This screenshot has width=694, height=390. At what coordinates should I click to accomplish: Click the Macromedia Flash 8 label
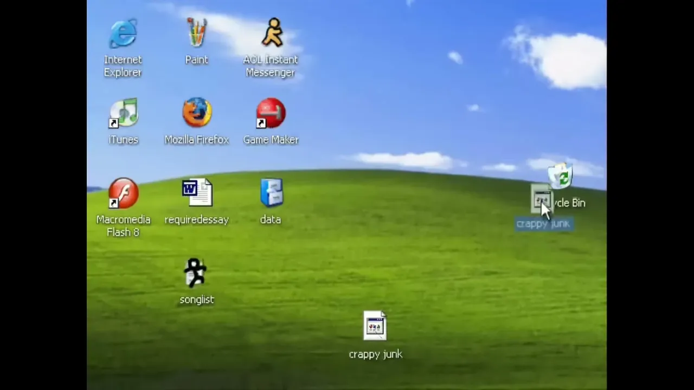click(123, 226)
